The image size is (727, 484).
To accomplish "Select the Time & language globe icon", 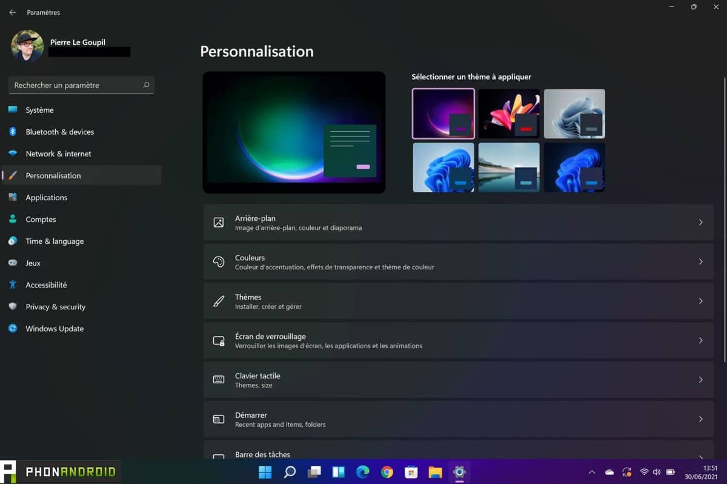I will coord(13,241).
